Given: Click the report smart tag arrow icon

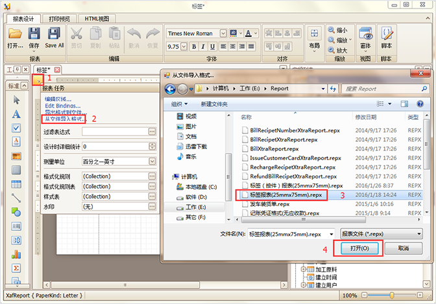Looking at the screenshot, I should pyautogui.click(x=38, y=79).
